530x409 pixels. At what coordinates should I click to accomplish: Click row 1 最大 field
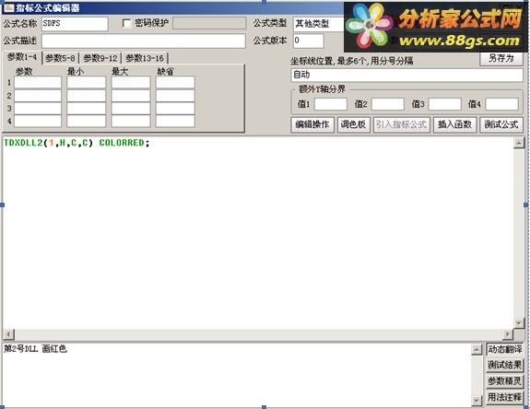tap(131, 82)
